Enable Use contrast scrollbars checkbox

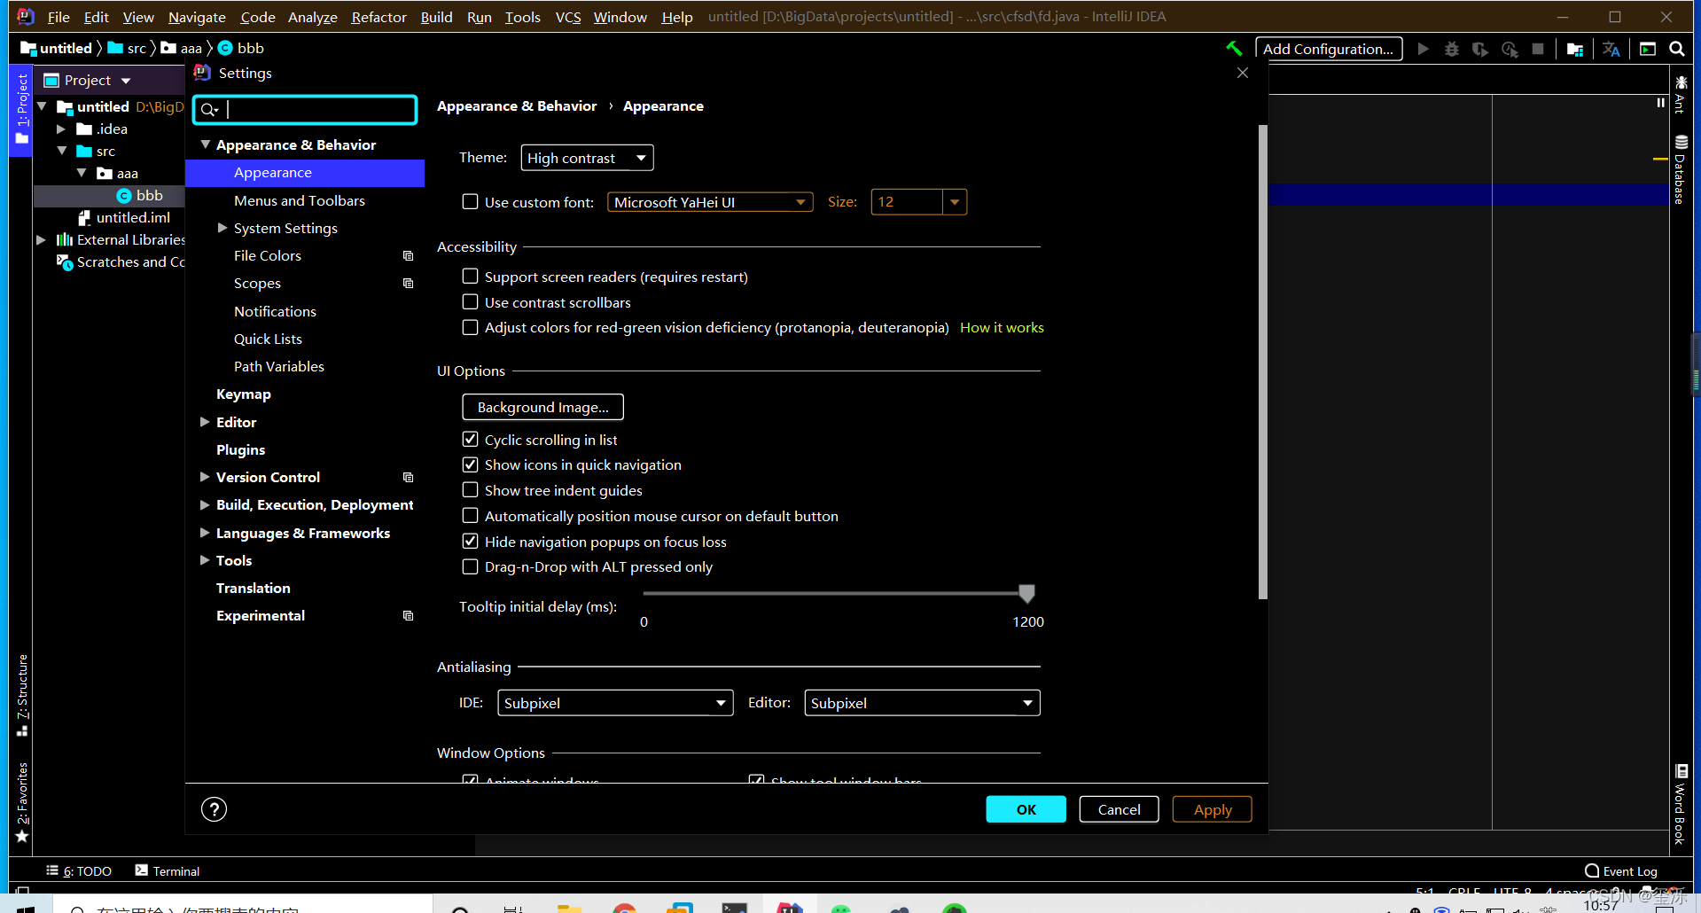[471, 302]
